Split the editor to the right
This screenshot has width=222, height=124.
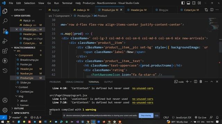tap(212, 10)
